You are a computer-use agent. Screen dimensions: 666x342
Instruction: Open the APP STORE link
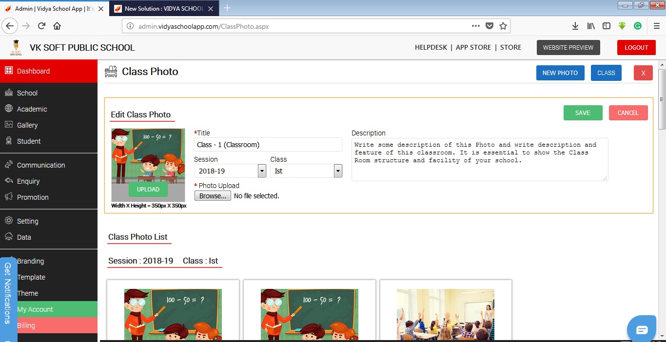pyautogui.click(x=473, y=47)
